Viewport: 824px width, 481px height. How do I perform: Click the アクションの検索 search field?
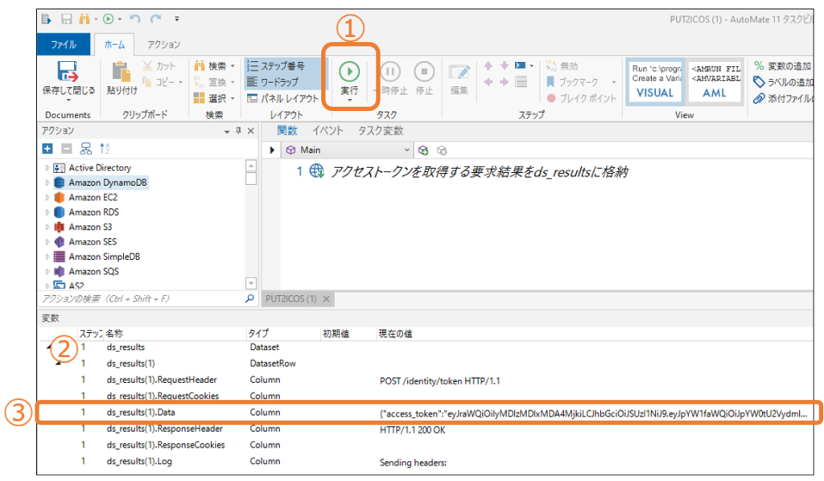[x=142, y=298]
